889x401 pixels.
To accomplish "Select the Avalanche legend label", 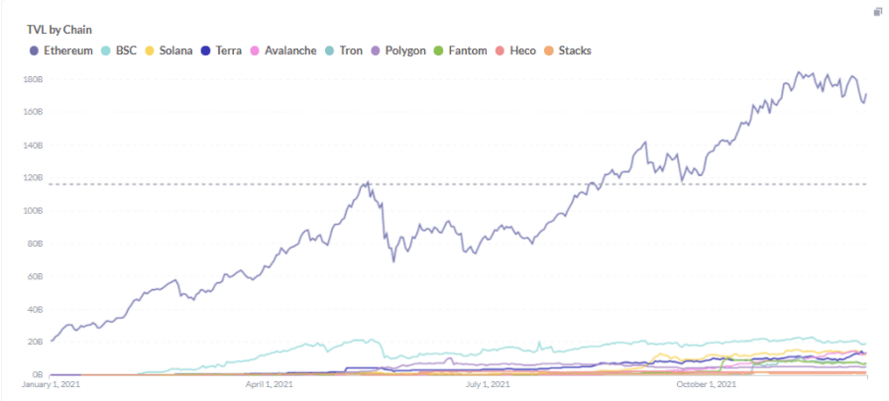I will (x=290, y=50).
